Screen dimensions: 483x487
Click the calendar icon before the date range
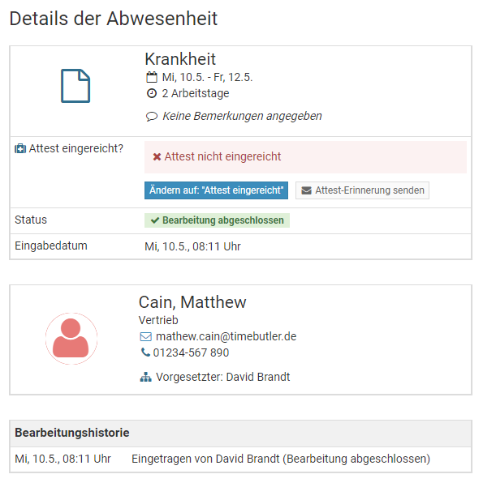(x=152, y=77)
